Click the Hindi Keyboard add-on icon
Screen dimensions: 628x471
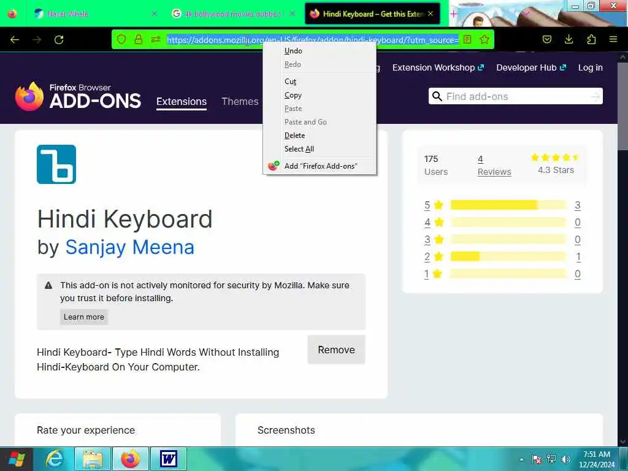[x=56, y=164]
